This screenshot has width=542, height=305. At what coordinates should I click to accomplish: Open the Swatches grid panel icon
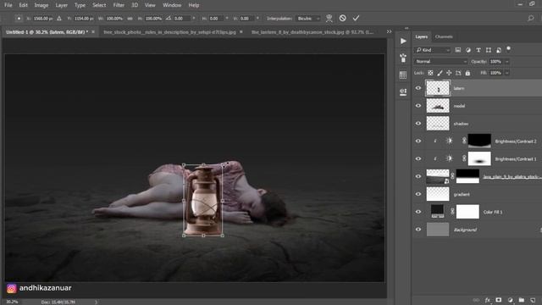403,75
